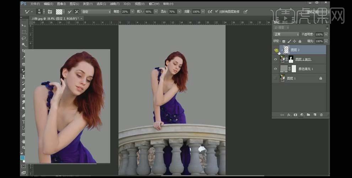Hide the 颜色填充 1 layer via eye icon

click(x=276, y=69)
